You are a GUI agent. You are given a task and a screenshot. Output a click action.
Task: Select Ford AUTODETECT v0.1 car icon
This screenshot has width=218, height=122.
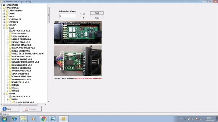(10, 97)
